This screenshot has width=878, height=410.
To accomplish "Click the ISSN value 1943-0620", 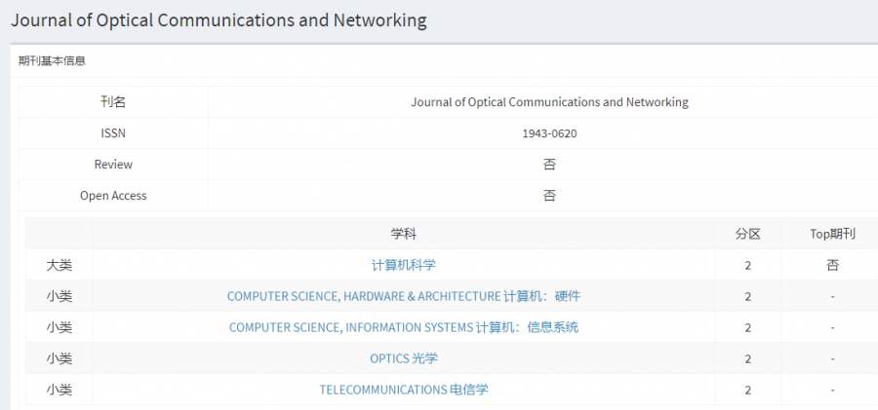I will [x=549, y=133].
